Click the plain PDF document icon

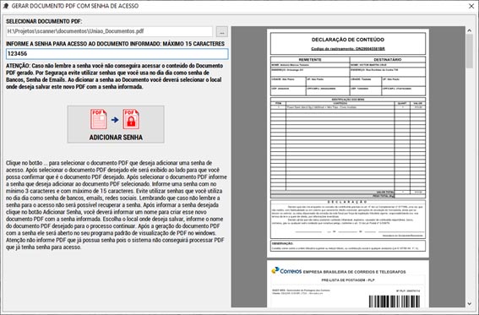99,119
